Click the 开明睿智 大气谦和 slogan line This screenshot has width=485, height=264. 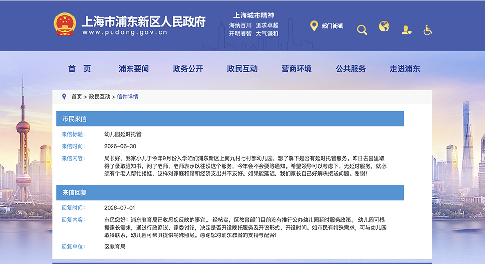(x=254, y=33)
